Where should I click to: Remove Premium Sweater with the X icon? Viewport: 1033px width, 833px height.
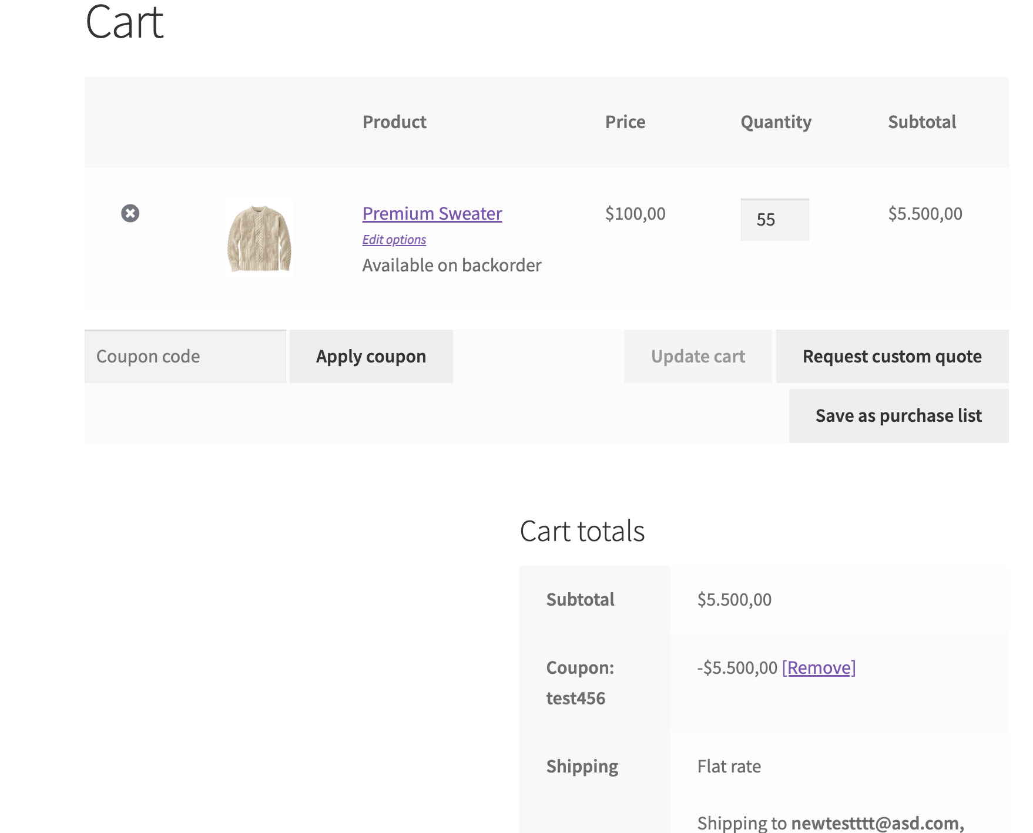coord(130,213)
